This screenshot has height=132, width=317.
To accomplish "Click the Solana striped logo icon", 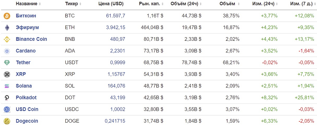I will click(x=7, y=86).
